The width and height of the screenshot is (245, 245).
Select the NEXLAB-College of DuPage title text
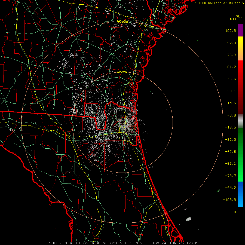tap(218, 3)
